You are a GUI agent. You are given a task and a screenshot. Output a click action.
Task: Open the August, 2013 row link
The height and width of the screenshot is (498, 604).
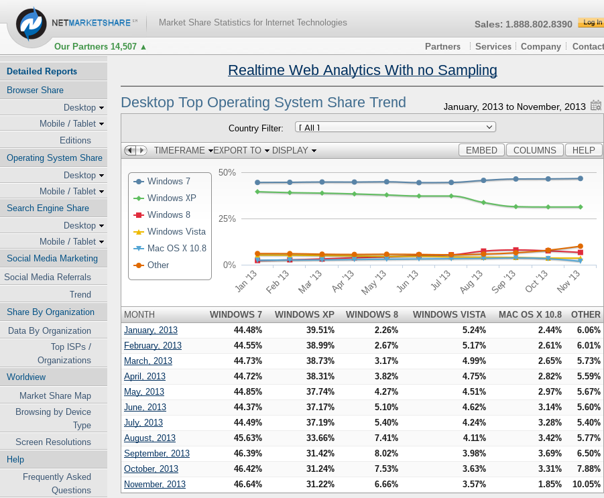149,438
